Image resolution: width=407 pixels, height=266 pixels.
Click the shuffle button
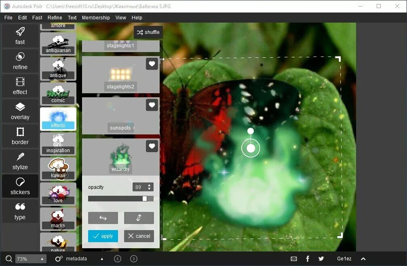click(148, 32)
